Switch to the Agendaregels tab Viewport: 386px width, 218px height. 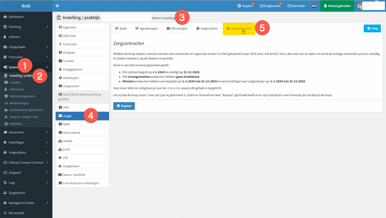[x=146, y=29]
